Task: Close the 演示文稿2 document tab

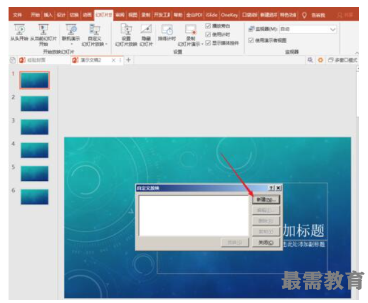Action: (113, 60)
